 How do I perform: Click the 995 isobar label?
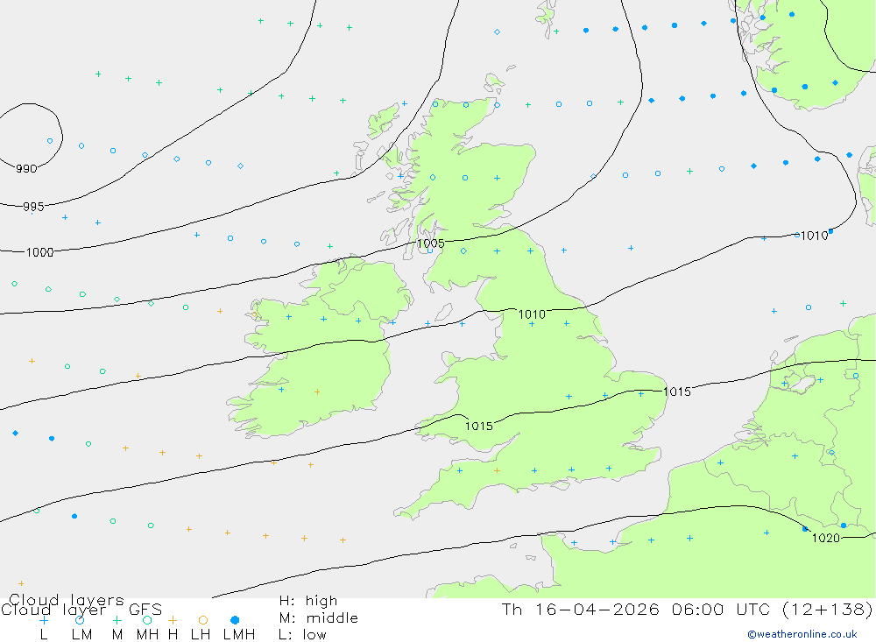coord(33,207)
